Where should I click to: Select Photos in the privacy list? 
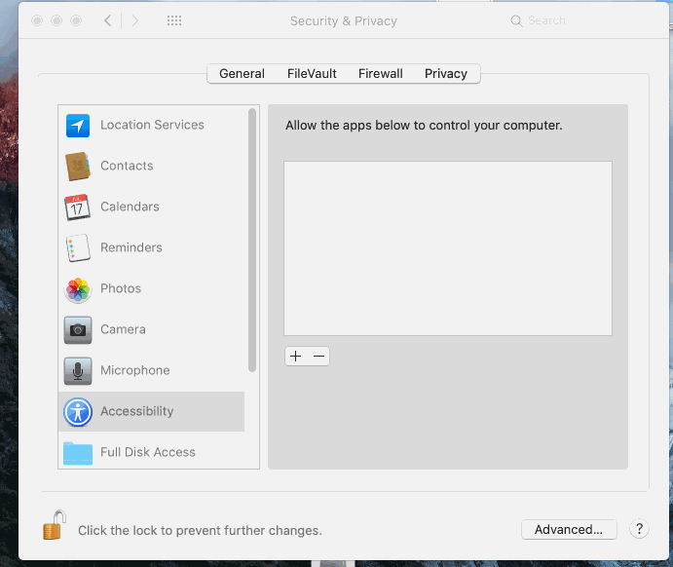tap(152, 289)
